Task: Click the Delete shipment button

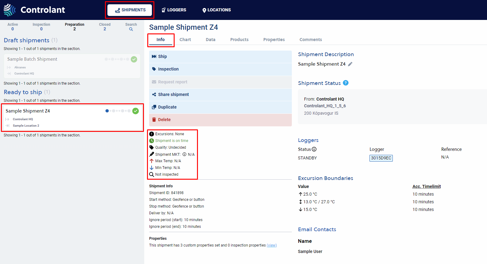Action: tap(220, 120)
